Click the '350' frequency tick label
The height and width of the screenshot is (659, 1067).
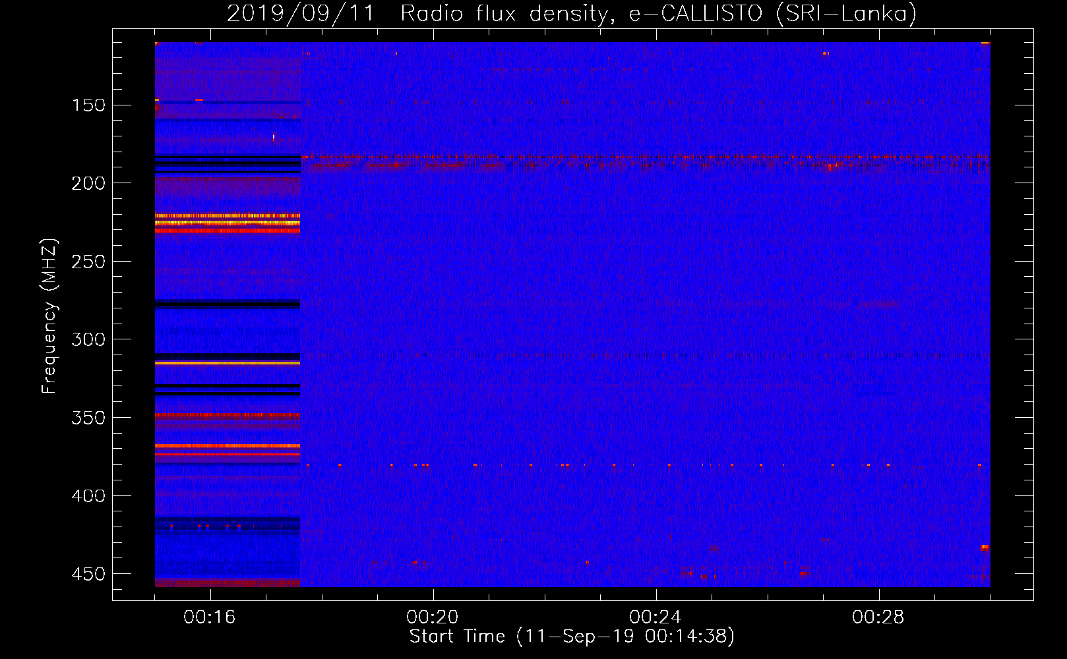pos(88,418)
